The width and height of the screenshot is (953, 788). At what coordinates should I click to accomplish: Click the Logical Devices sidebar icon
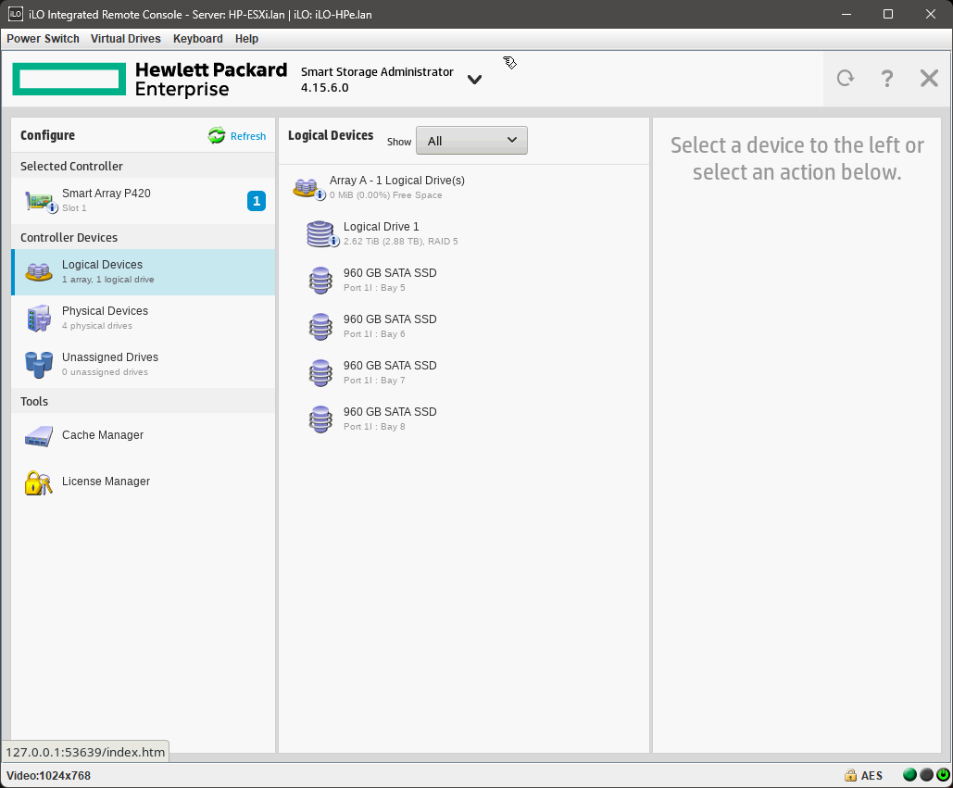pyautogui.click(x=38, y=271)
